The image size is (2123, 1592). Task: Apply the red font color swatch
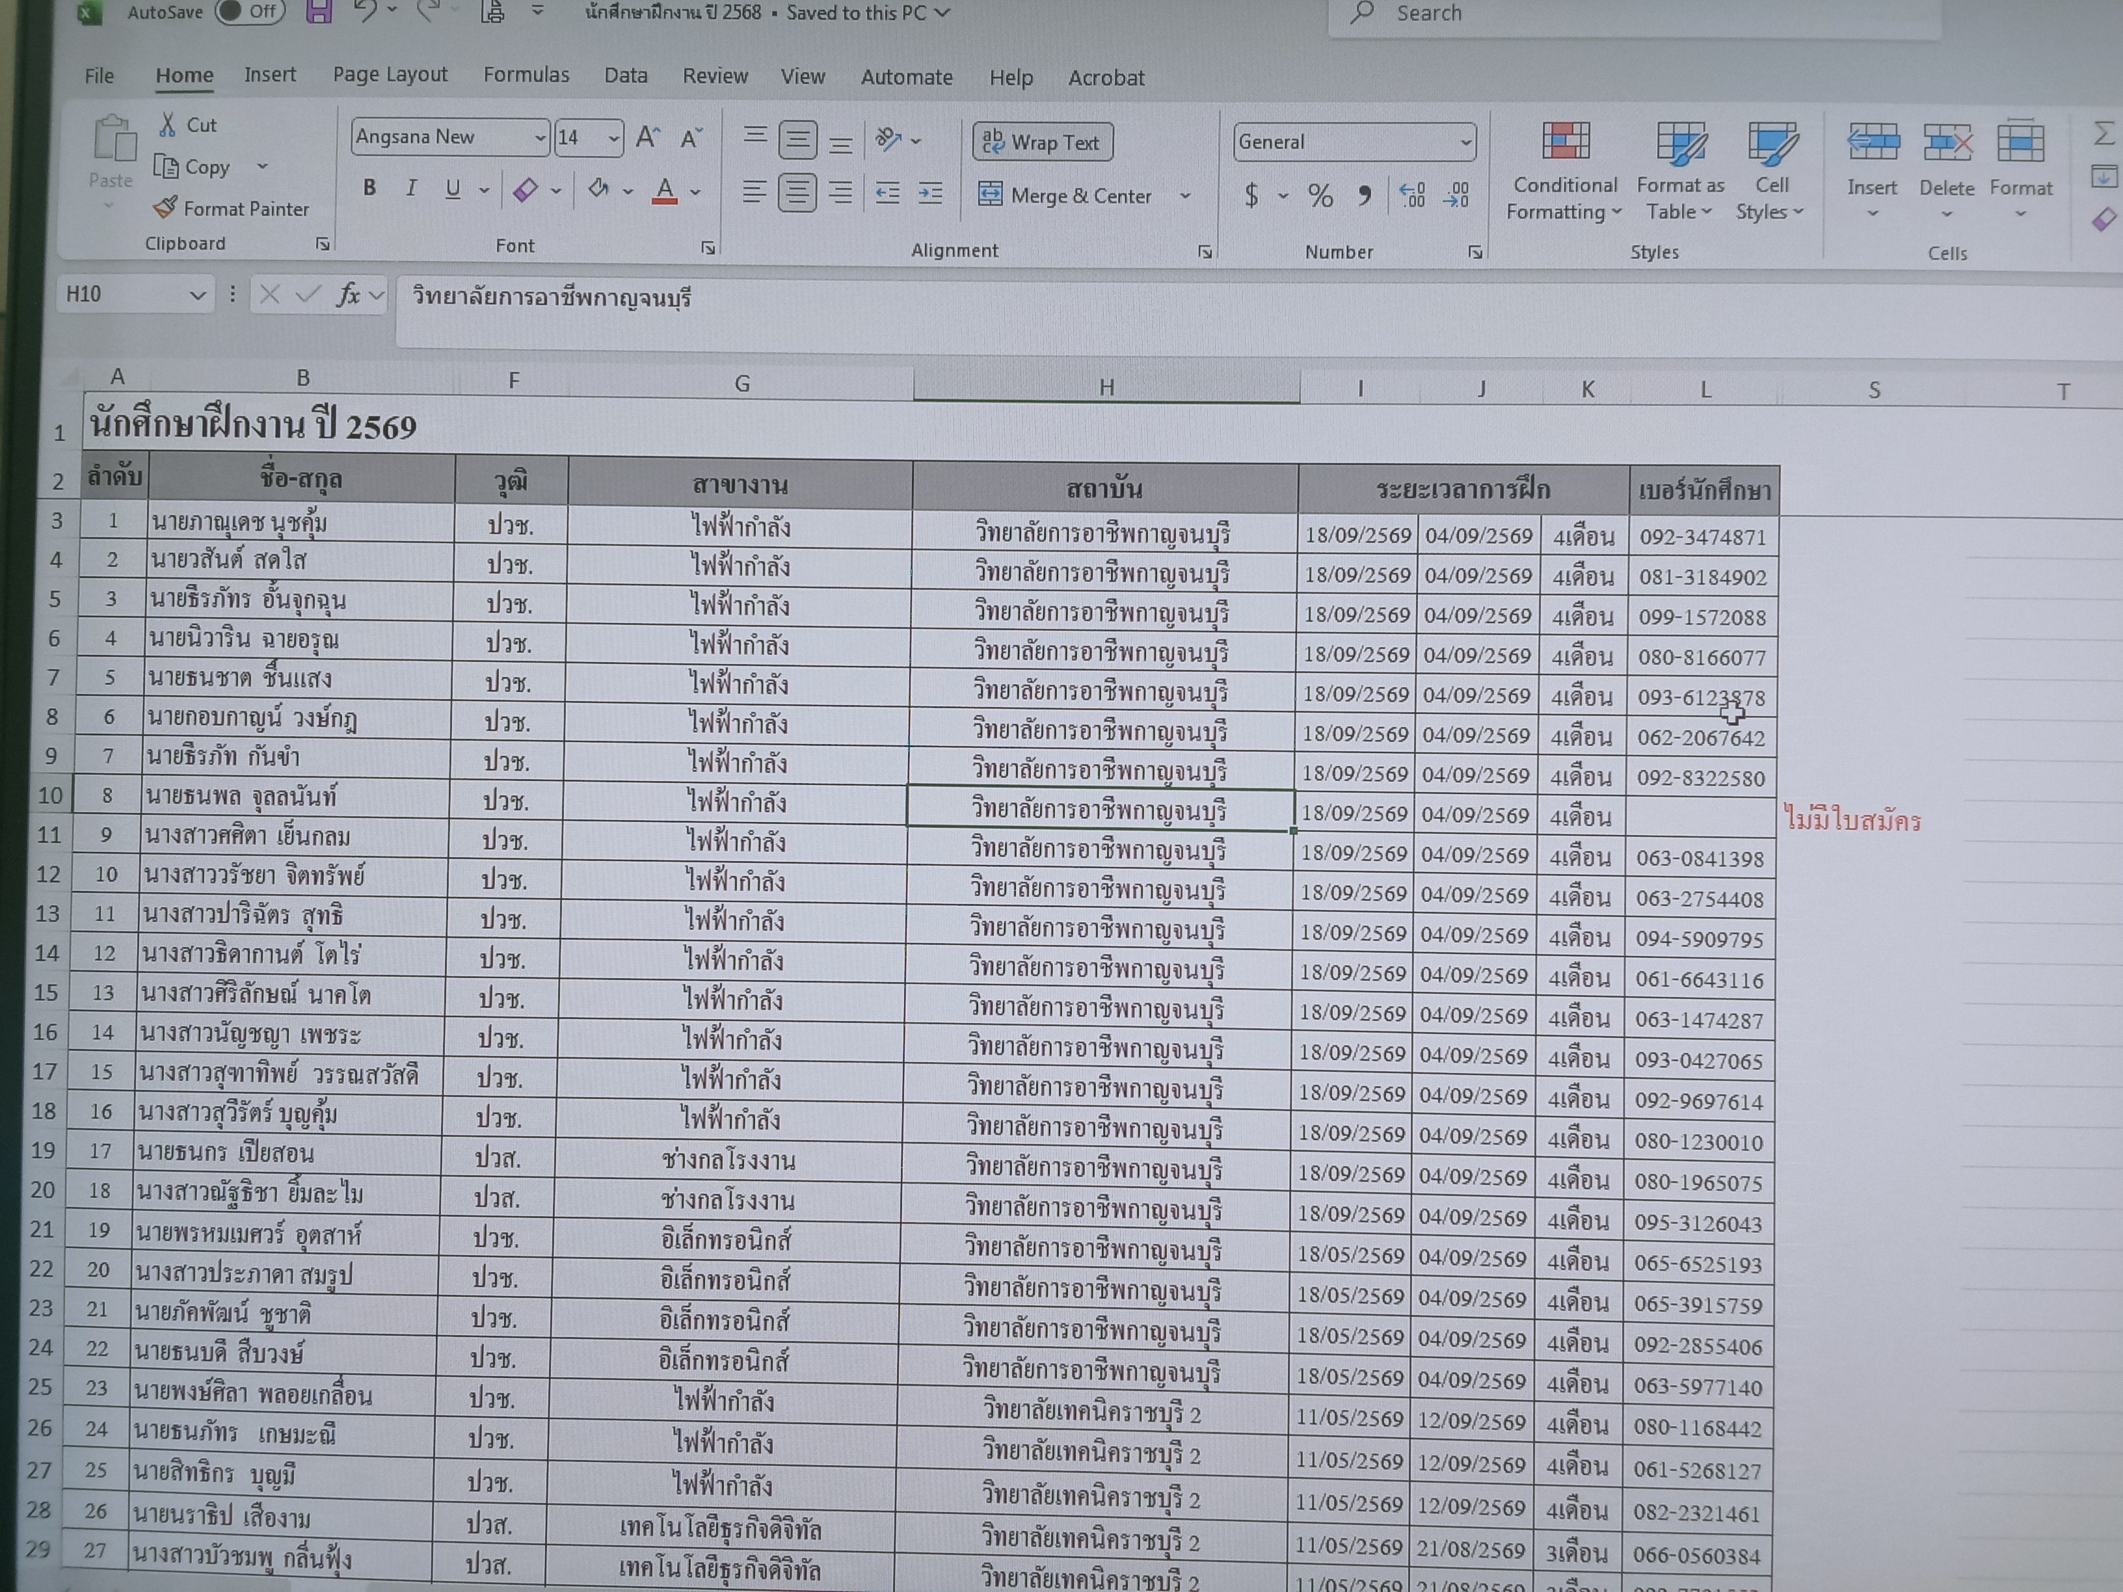664,190
